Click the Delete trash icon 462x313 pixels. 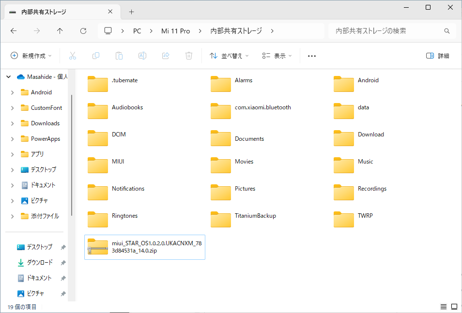click(189, 56)
